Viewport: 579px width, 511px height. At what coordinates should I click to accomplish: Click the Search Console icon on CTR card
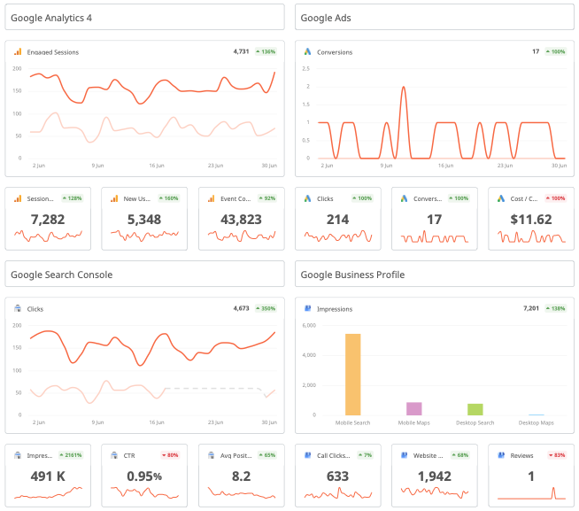[114, 455]
